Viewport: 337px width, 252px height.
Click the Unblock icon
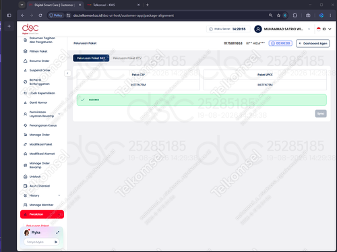tap(25, 177)
